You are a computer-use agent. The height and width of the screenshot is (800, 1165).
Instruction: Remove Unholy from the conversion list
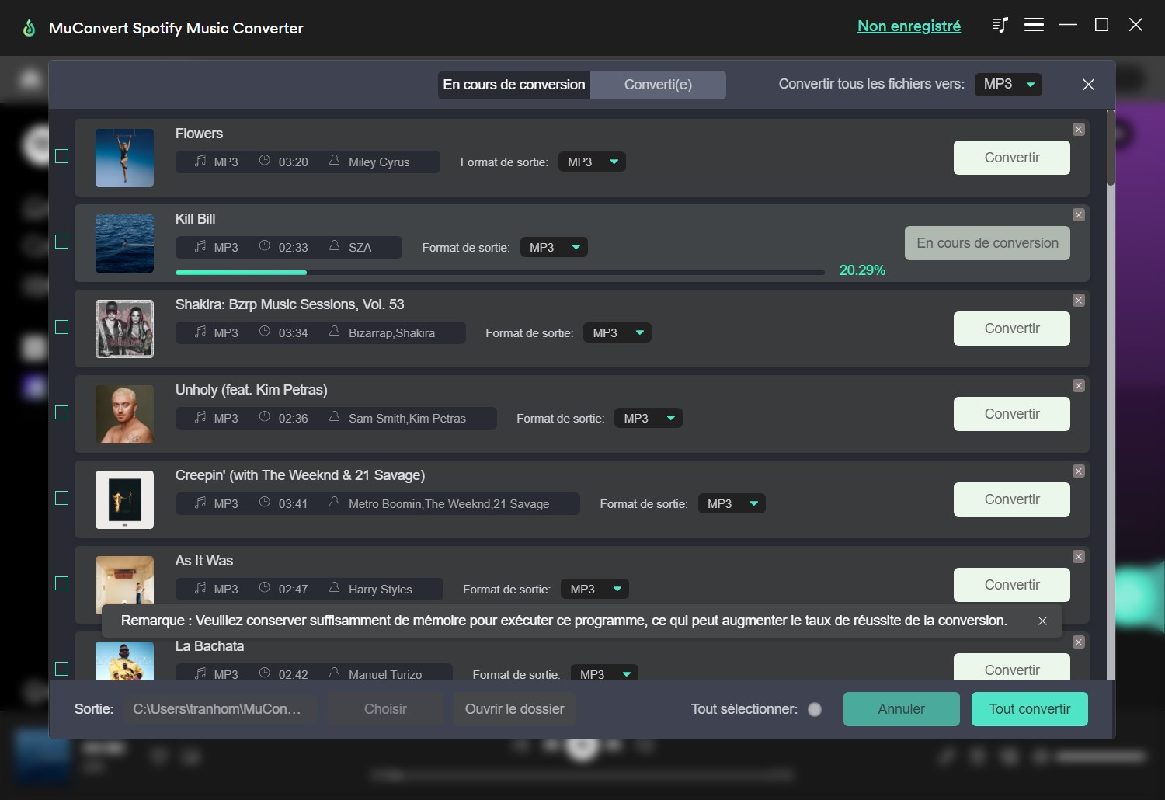click(1079, 386)
